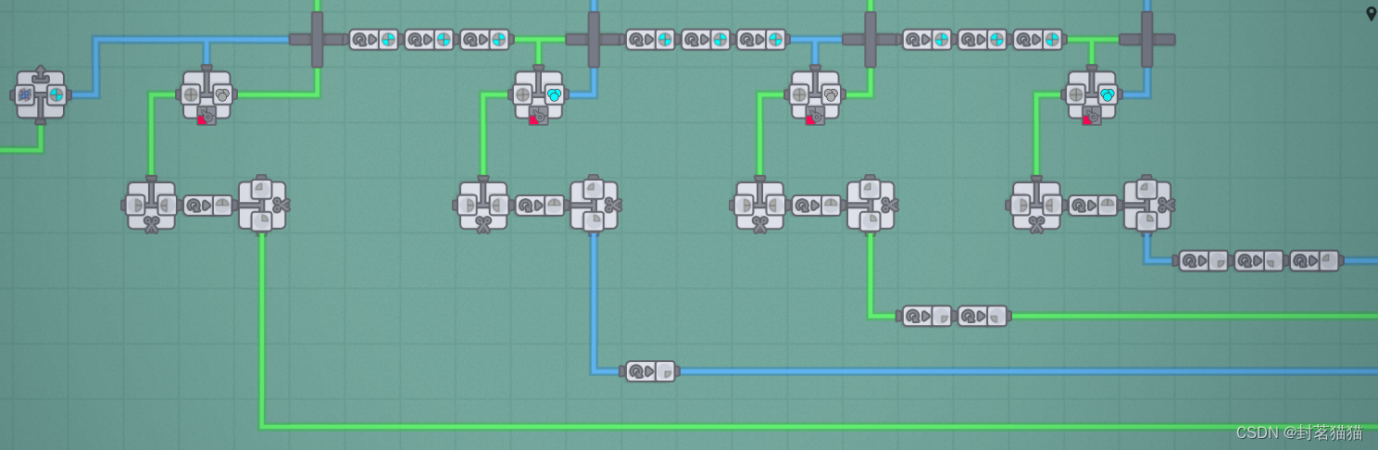Click the belt junction fed by the plain blue belt
The image size is (1378, 450).
(x=318, y=40)
